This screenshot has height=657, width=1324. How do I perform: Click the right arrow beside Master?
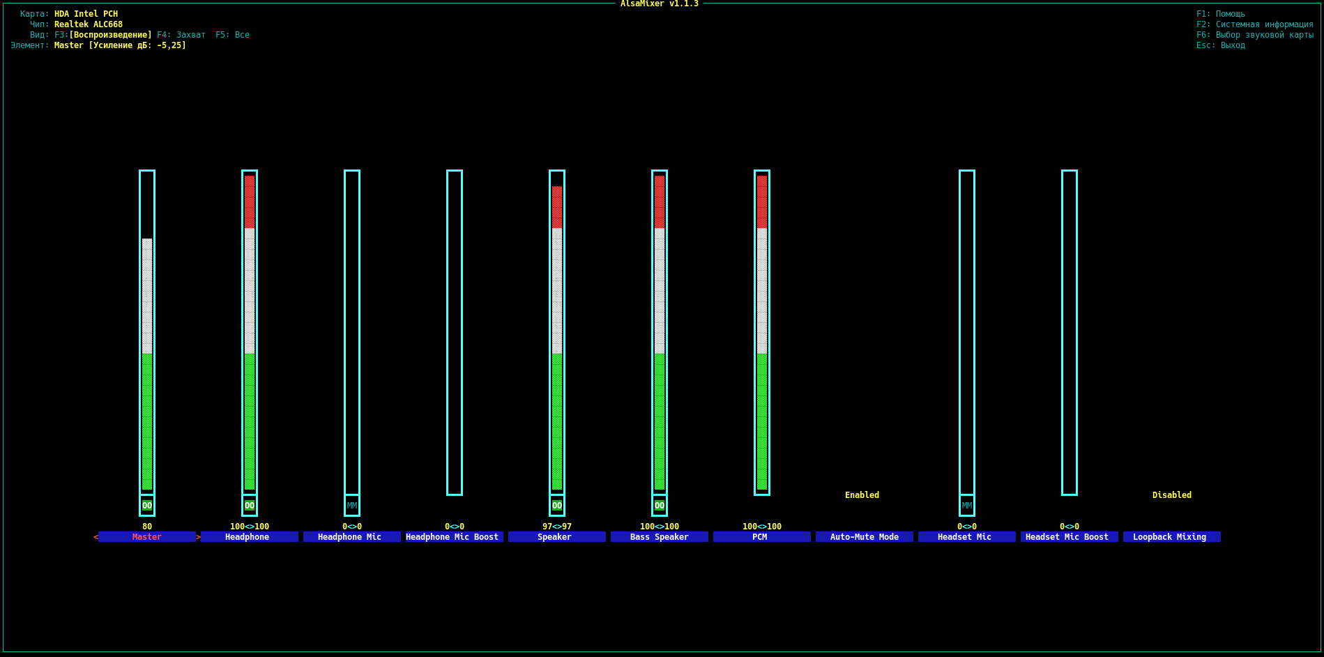(199, 537)
